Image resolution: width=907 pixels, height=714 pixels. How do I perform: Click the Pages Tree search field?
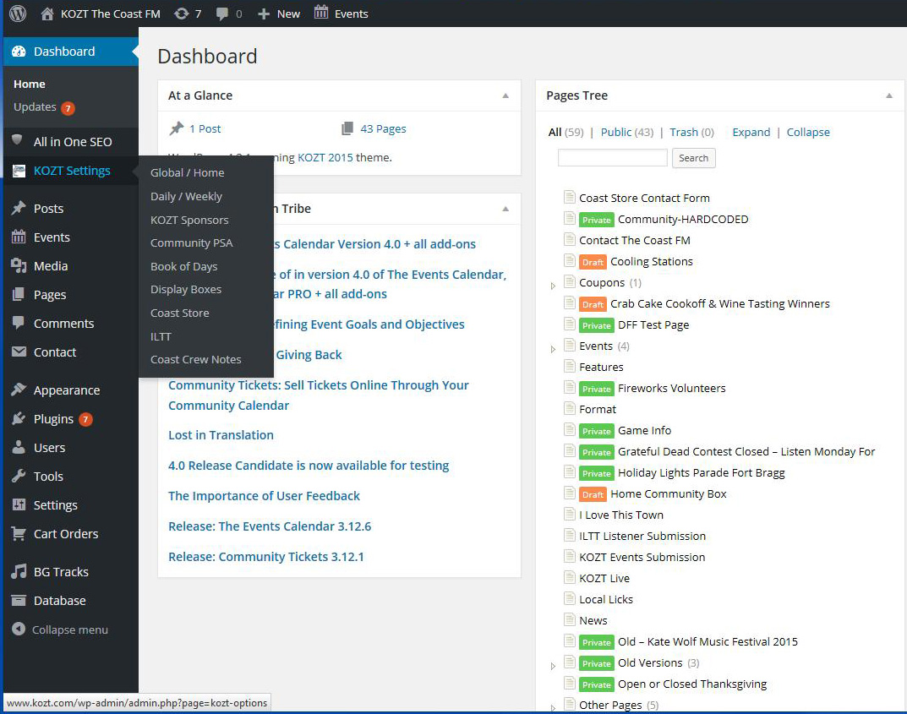(x=612, y=158)
